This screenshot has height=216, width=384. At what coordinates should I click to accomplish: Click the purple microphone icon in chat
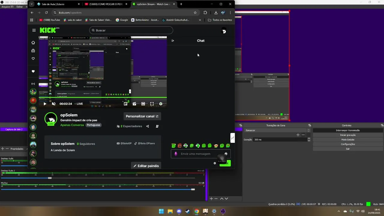(x=176, y=154)
